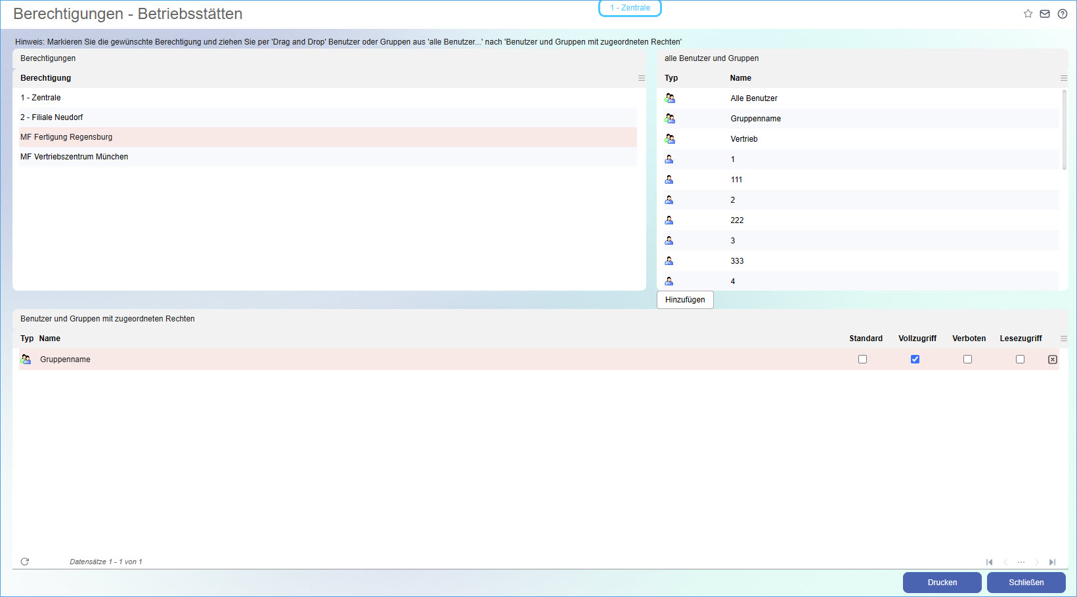Click the favorites star icon
The height and width of the screenshot is (597, 1077).
[1028, 14]
